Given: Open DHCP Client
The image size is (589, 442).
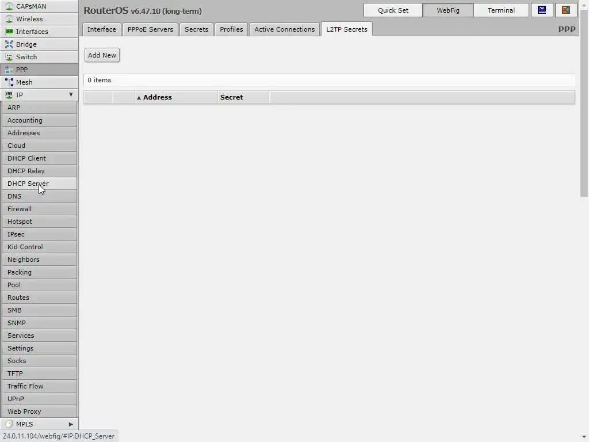Looking at the screenshot, I should click(x=40, y=158).
